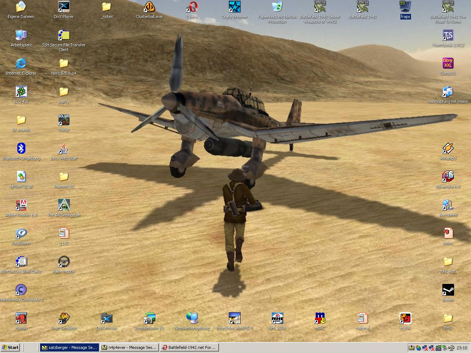Launch Battlefield 1942 The Road To Rome
Viewport: 471px width, 353px height.
448,12
